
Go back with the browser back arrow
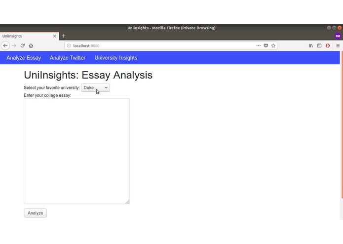pos(5,46)
